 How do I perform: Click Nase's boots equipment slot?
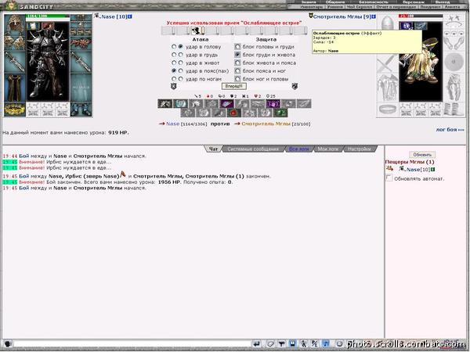tap(81, 109)
